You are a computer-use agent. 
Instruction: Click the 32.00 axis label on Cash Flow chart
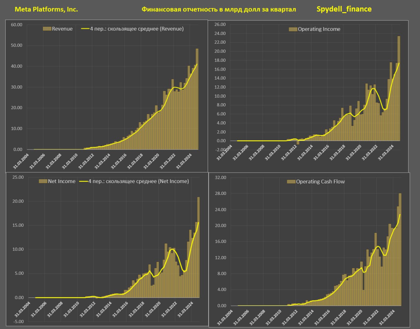(220, 177)
